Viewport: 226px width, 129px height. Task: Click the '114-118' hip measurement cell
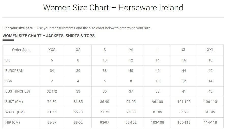pyautogui.click(x=210, y=122)
